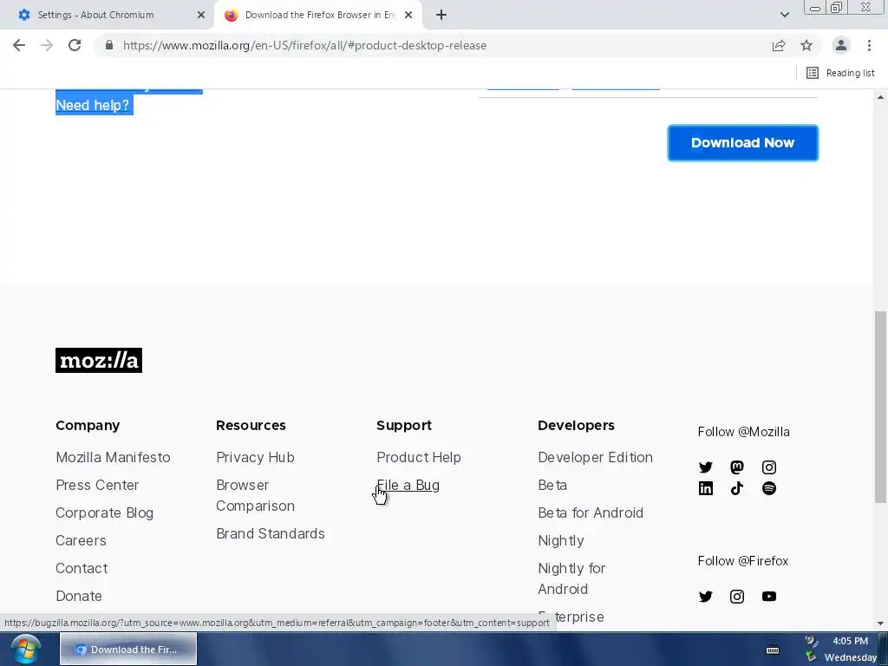The height and width of the screenshot is (666, 888).
Task: Click the page vertical scrollbar thumb
Action: [x=880, y=407]
